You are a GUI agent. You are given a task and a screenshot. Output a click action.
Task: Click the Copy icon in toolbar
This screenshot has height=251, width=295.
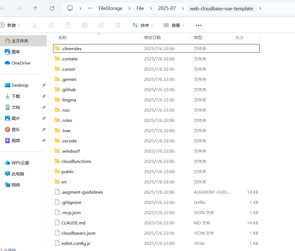coord(51,25)
